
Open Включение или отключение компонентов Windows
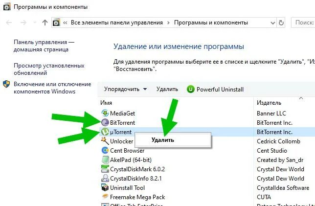click(x=52, y=88)
